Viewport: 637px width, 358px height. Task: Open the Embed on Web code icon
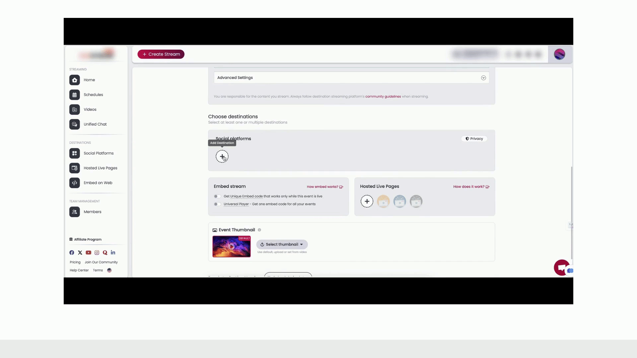point(75,183)
